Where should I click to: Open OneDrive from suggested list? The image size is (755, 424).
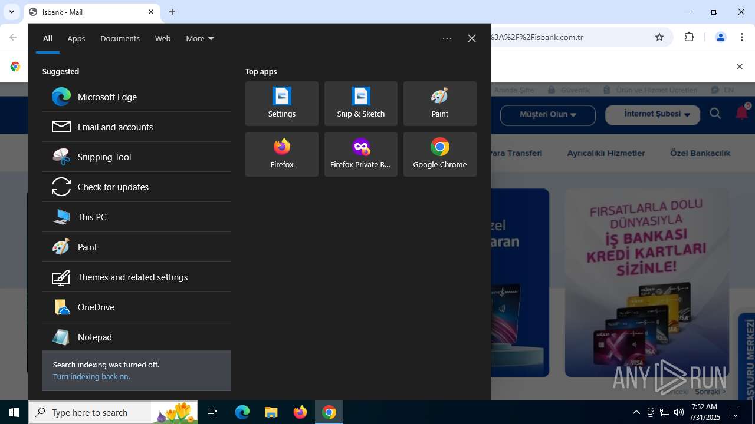click(x=137, y=307)
